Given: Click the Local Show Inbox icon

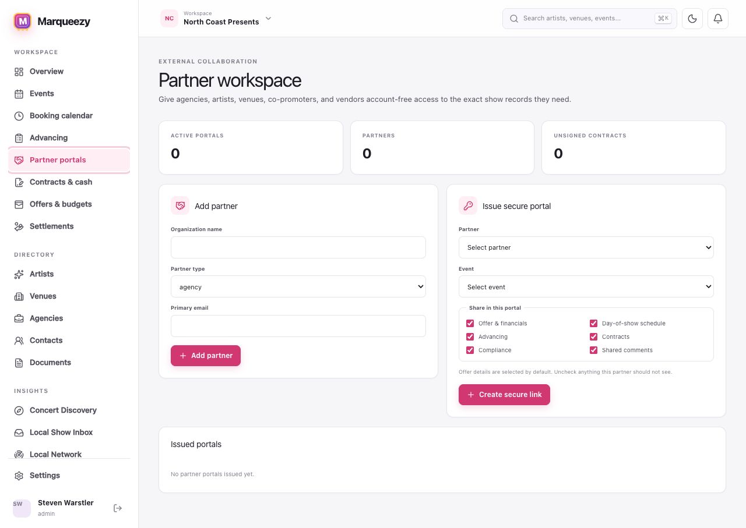Looking at the screenshot, I should pyautogui.click(x=19, y=433).
